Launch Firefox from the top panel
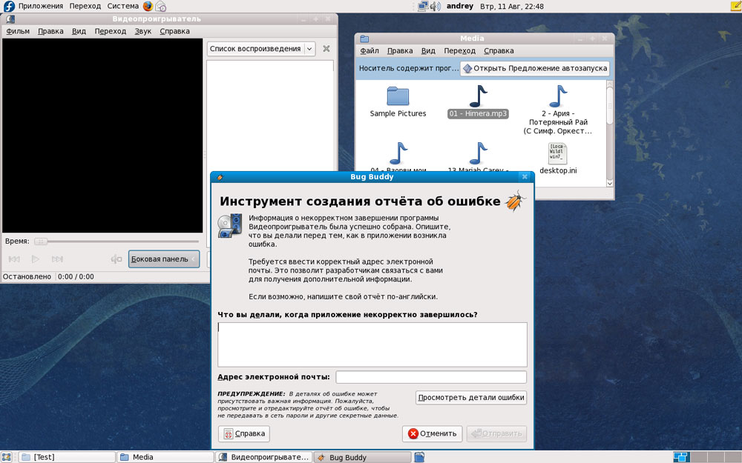This screenshot has height=463, width=742. pos(148,6)
